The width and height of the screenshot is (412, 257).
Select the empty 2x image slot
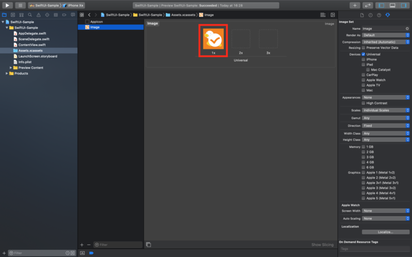241,39
